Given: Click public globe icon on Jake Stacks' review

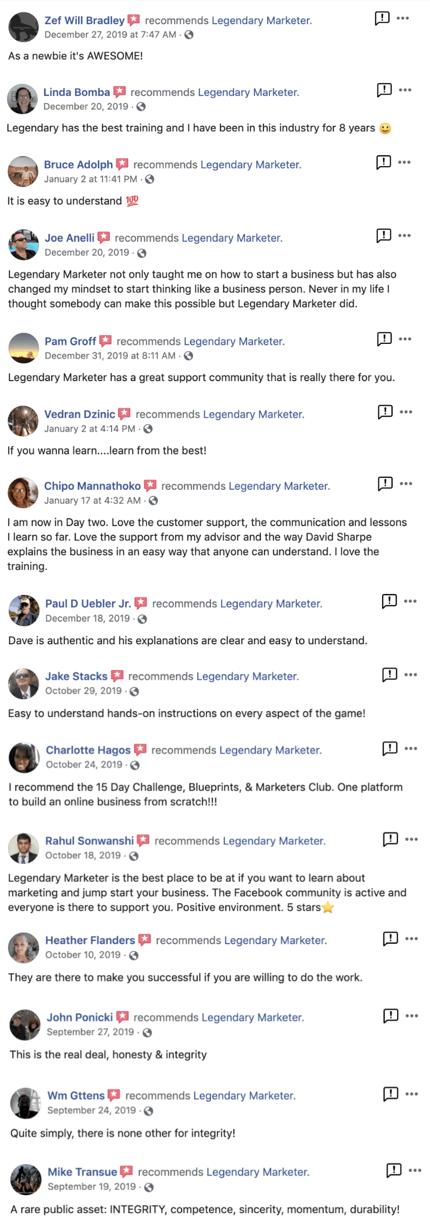Looking at the screenshot, I should click(x=134, y=691).
